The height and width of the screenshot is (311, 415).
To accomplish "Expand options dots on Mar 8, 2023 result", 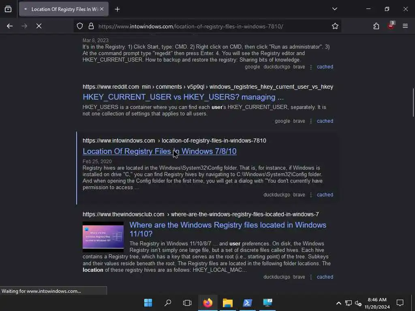I will click(x=311, y=67).
